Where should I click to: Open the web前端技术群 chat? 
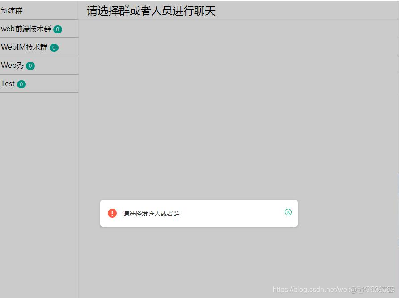coord(27,29)
